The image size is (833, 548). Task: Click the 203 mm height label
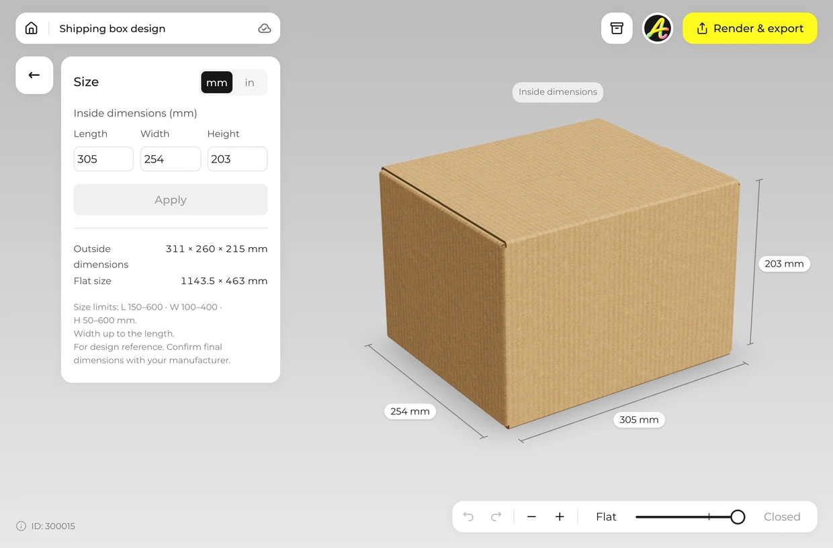(784, 264)
